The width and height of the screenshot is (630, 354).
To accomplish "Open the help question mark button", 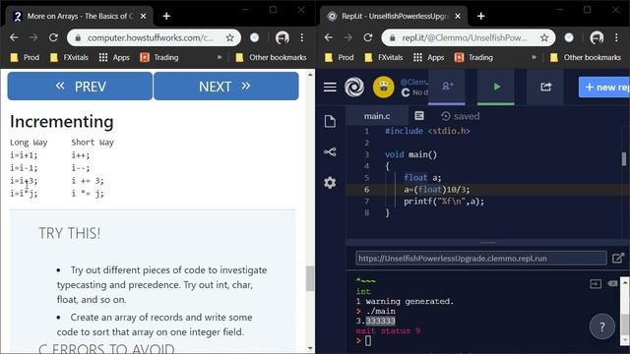I will coord(601,327).
